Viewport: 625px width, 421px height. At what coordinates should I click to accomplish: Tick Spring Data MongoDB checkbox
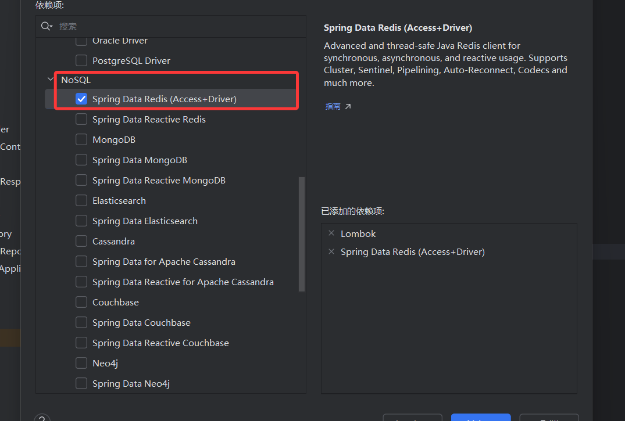point(81,160)
